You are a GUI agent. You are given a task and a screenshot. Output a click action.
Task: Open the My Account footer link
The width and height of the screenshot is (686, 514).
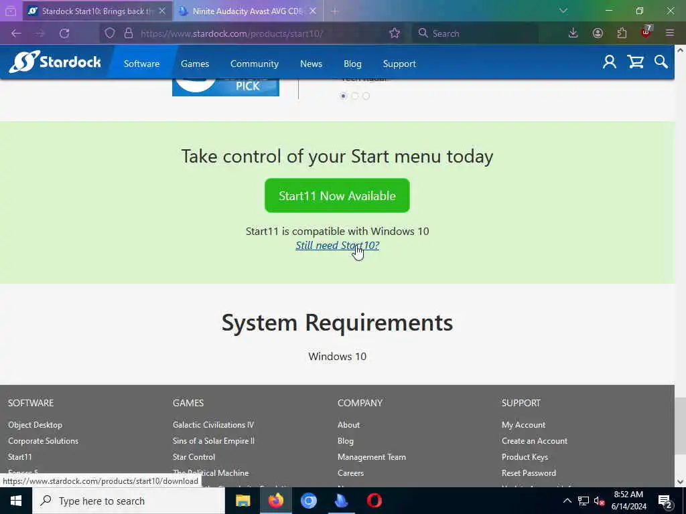point(524,424)
